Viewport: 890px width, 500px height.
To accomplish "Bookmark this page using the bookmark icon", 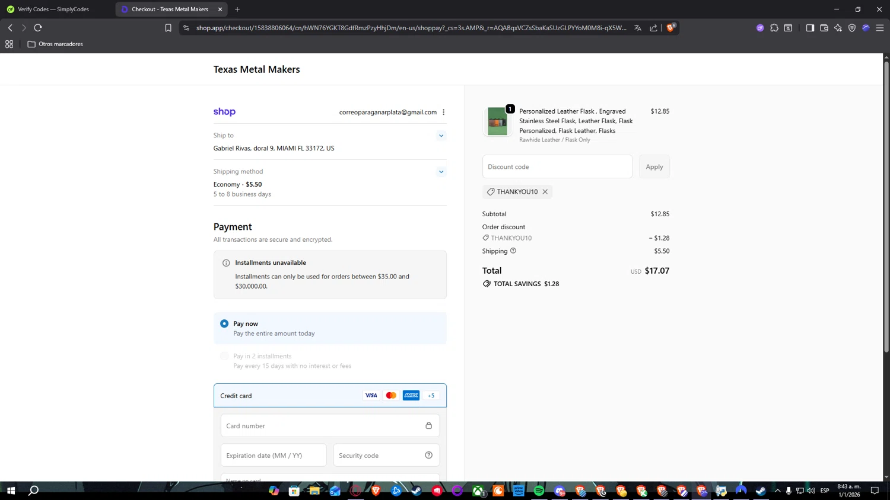I will pos(168,28).
